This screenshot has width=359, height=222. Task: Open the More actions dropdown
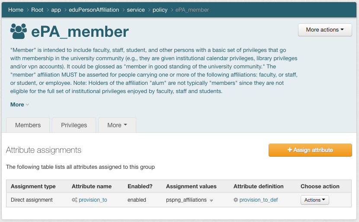pos(325,30)
